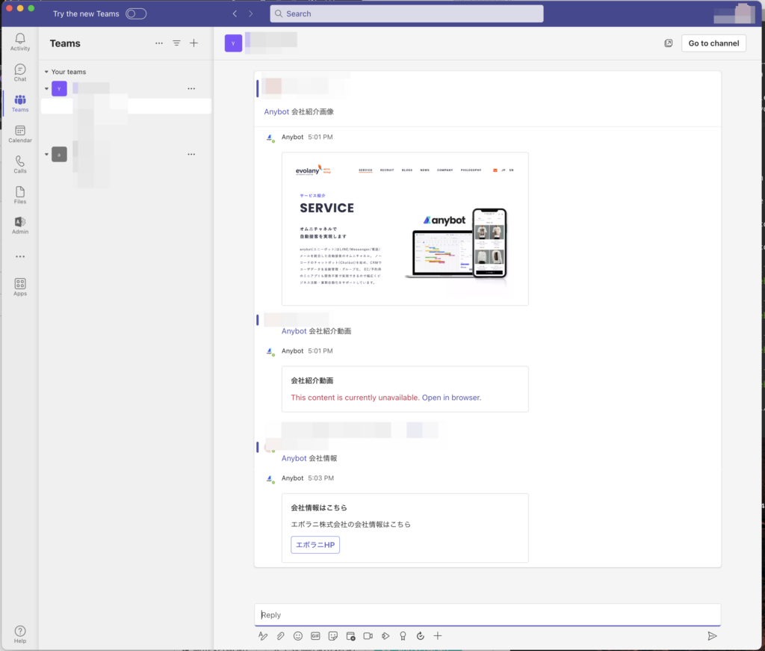Click the Reply input field
765x651 pixels.
click(487, 614)
